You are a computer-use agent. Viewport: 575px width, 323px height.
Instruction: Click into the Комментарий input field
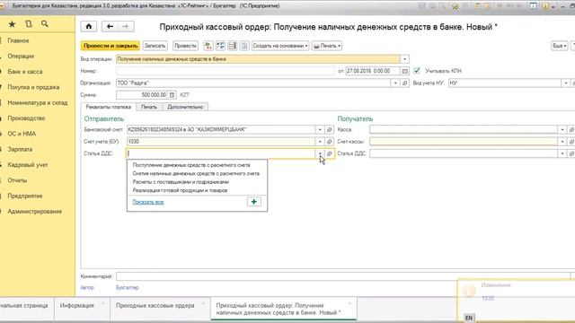tap(343, 276)
